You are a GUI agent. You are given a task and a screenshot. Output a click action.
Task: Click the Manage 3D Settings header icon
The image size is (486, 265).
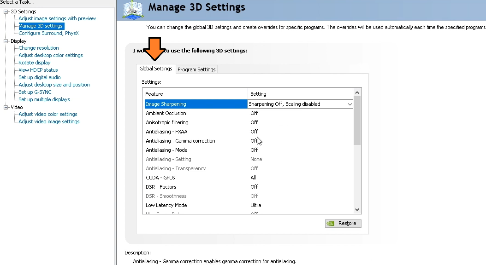(133, 10)
